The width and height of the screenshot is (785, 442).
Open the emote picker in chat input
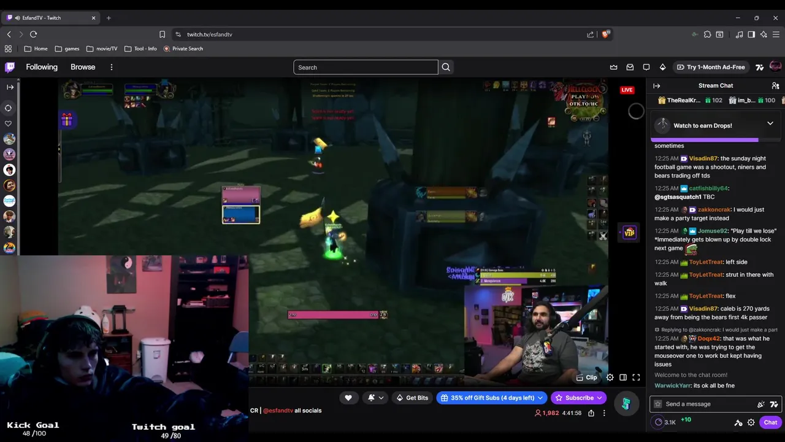coord(761,404)
